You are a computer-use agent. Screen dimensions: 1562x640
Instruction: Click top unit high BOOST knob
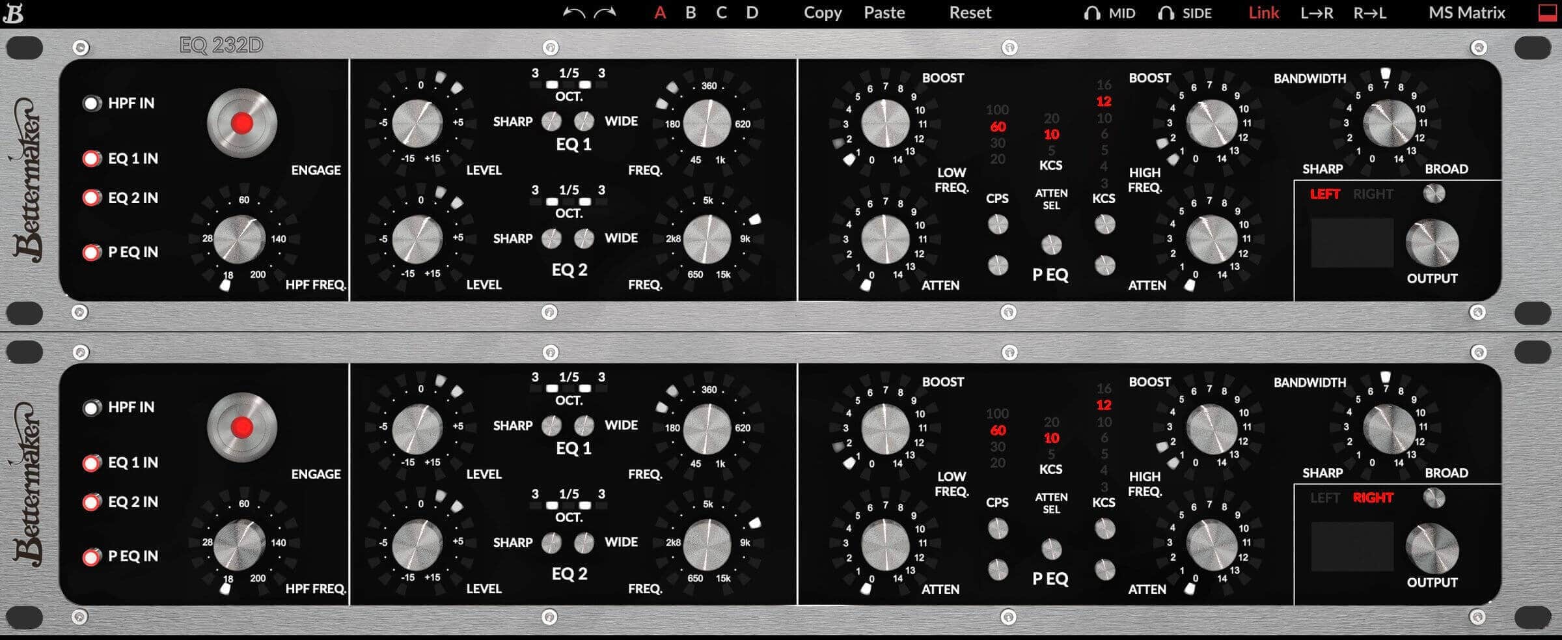point(1211,124)
